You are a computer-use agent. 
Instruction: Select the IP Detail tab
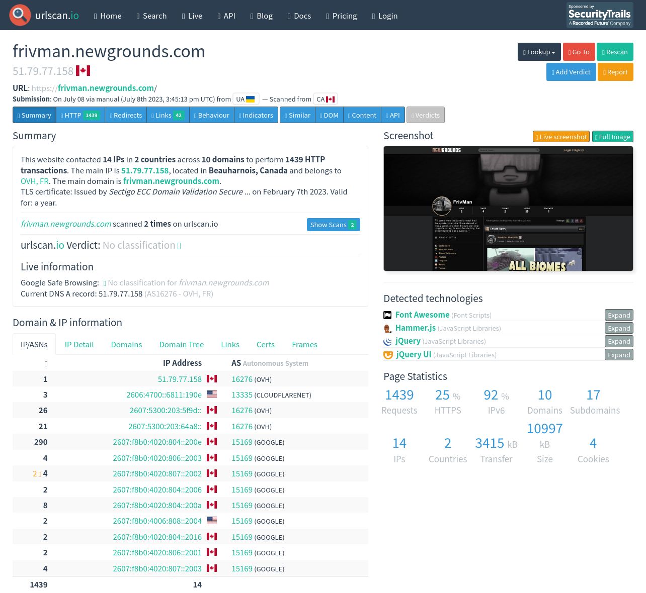pos(79,344)
